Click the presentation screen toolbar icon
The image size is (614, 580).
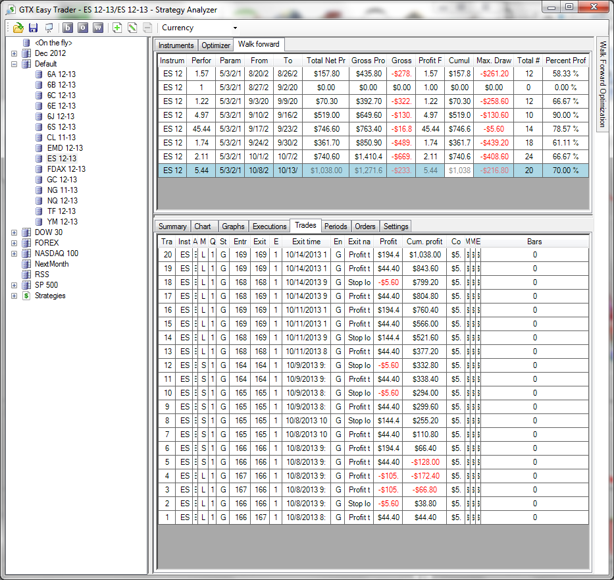pos(49,28)
